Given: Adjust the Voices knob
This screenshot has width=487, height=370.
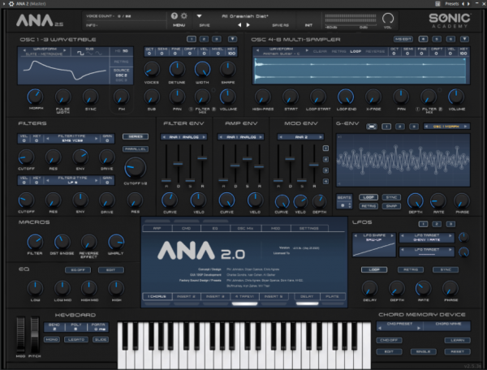Looking at the screenshot, I should click(x=152, y=69).
